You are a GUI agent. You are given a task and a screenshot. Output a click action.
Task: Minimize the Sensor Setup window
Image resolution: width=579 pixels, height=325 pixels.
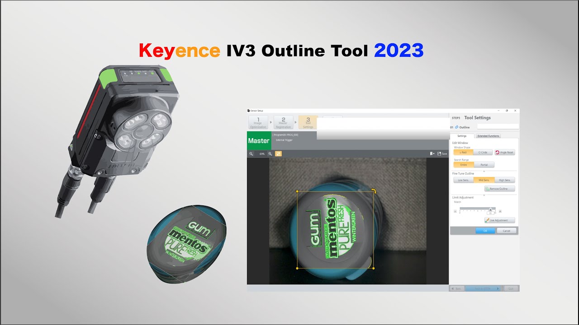(x=498, y=111)
